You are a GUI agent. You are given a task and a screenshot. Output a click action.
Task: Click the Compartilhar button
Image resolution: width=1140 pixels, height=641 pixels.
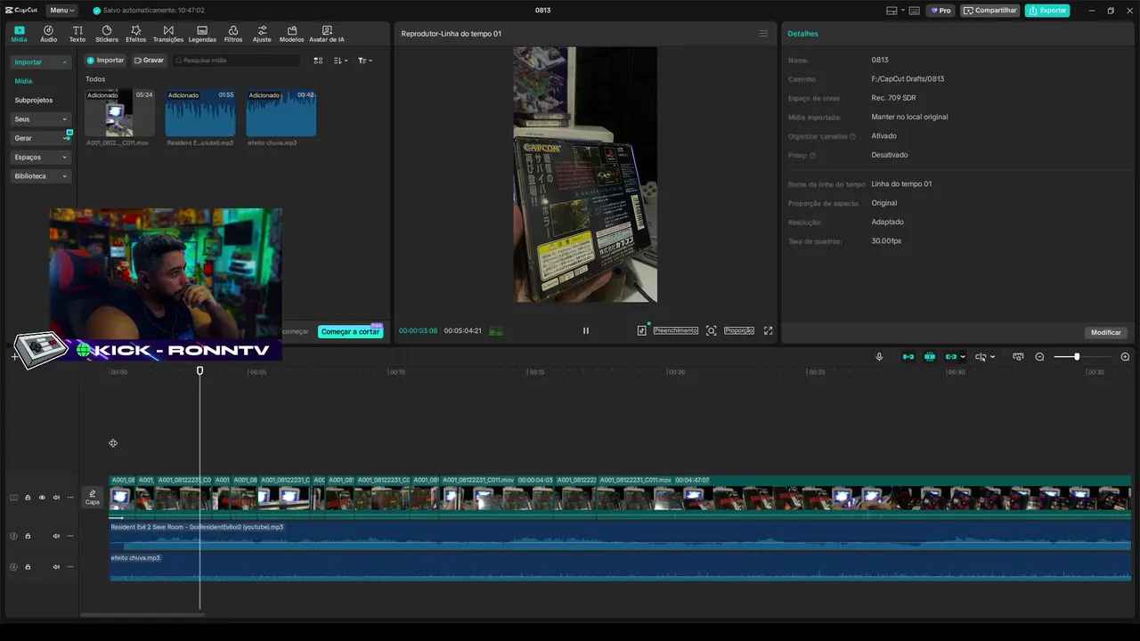pos(990,11)
